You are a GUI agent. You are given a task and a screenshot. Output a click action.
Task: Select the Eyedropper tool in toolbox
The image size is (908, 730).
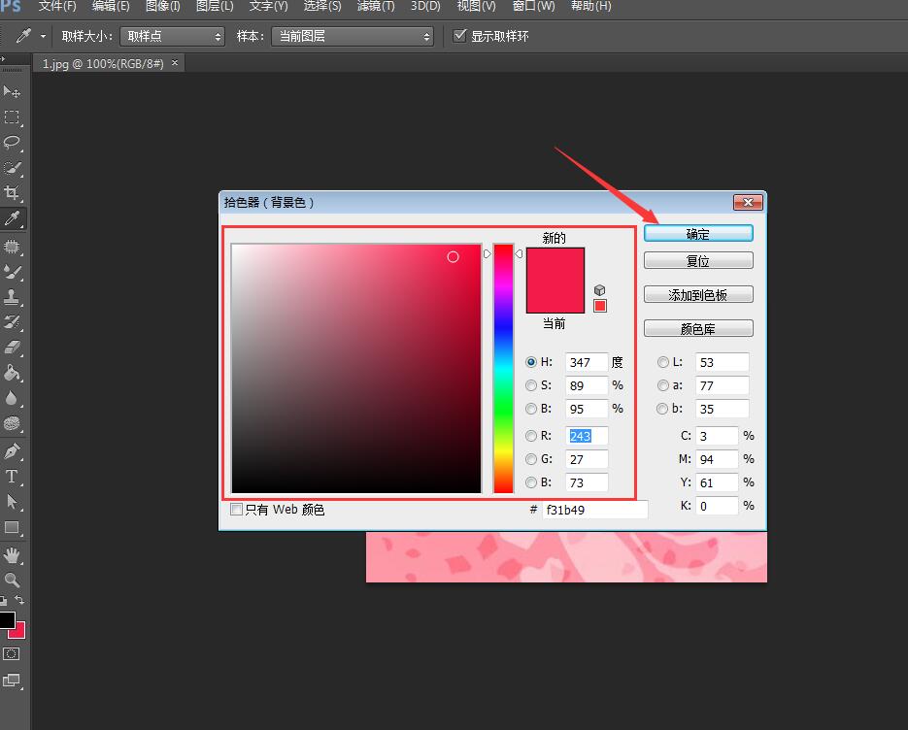coord(12,218)
